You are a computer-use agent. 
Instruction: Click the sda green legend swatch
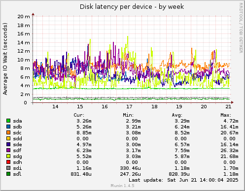pos(8,121)
